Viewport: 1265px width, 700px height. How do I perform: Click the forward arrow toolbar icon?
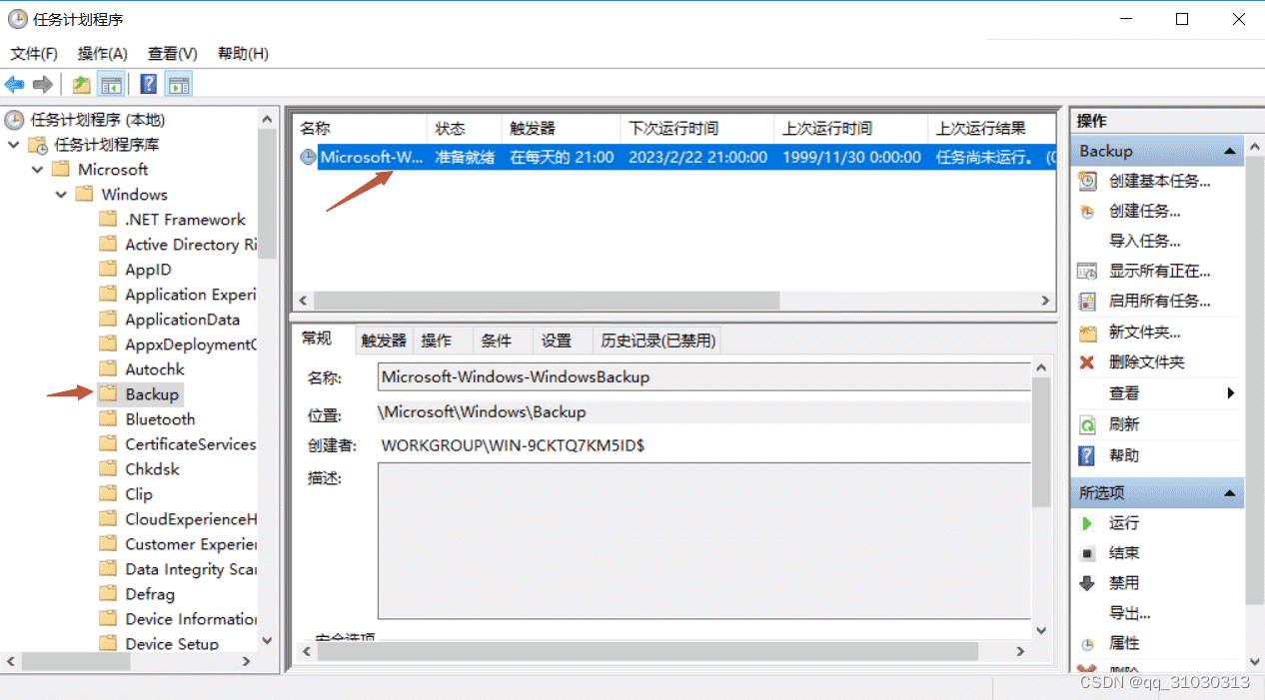[x=43, y=85]
